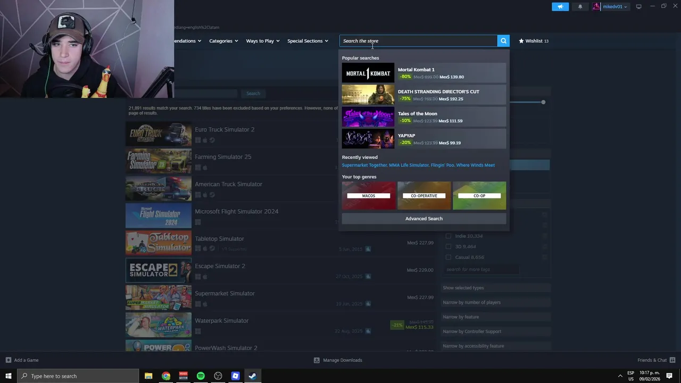Screen dimensions: 681x383
Task: Open Spotify from taskbar
Action: pyautogui.click(x=201, y=376)
